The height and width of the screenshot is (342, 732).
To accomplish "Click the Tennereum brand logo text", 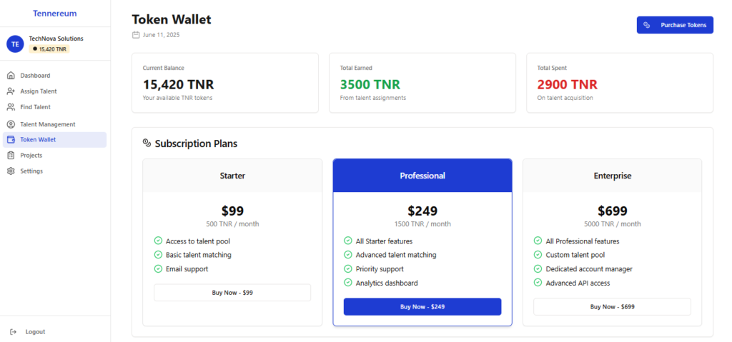I will (54, 14).
